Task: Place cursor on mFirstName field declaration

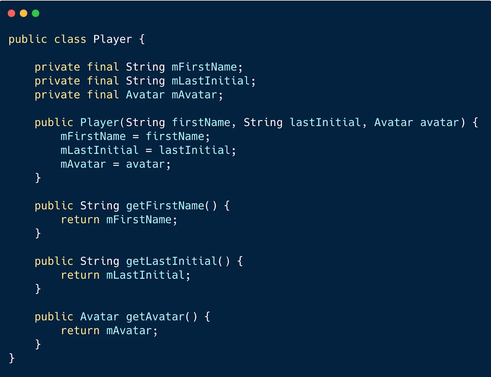Action: click(x=204, y=67)
